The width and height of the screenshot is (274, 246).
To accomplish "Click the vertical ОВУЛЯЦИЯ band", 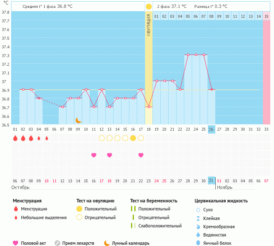I will [x=149, y=62].
